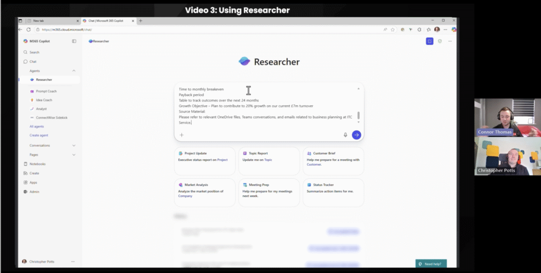This screenshot has height=273, width=541.
Task: Select the Researcher agent in sidebar
Action: click(x=49, y=79)
